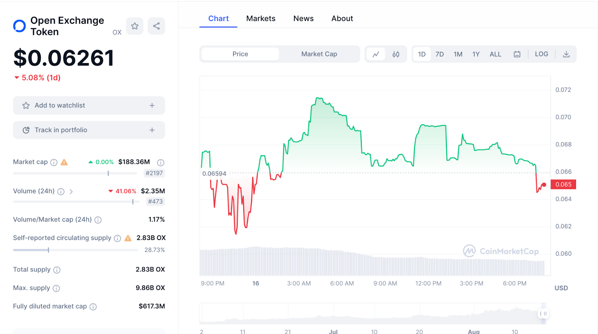Click the star favorite icon near token name
Image resolution: width=598 pixels, height=334 pixels.
pyautogui.click(x=135, y=26)
